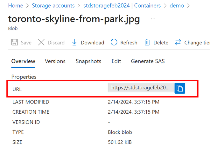
Task: Switch to the Versions tab
Action: (55, 61)
